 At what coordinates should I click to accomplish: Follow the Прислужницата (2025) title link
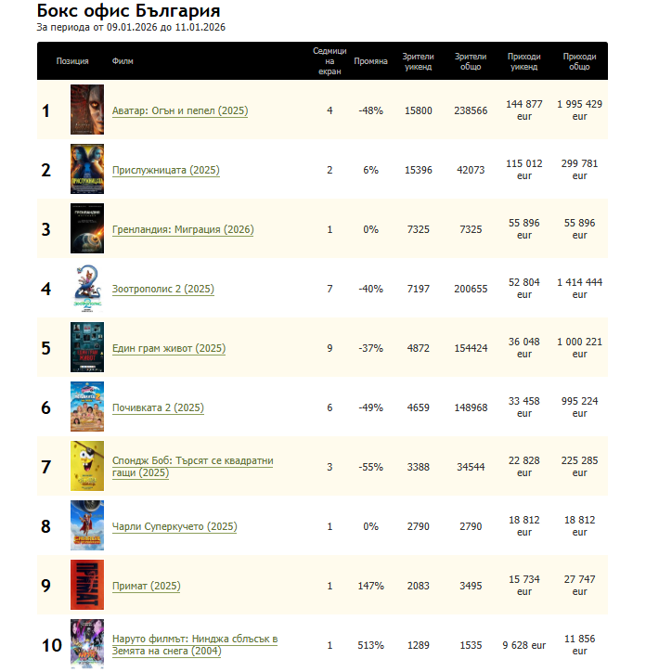click(x=165, y=171)
